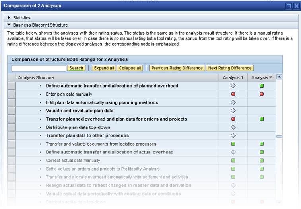The image size is (301, 209).
Task: Select row of Distribute plan data top-down
Action: (12, 127)
